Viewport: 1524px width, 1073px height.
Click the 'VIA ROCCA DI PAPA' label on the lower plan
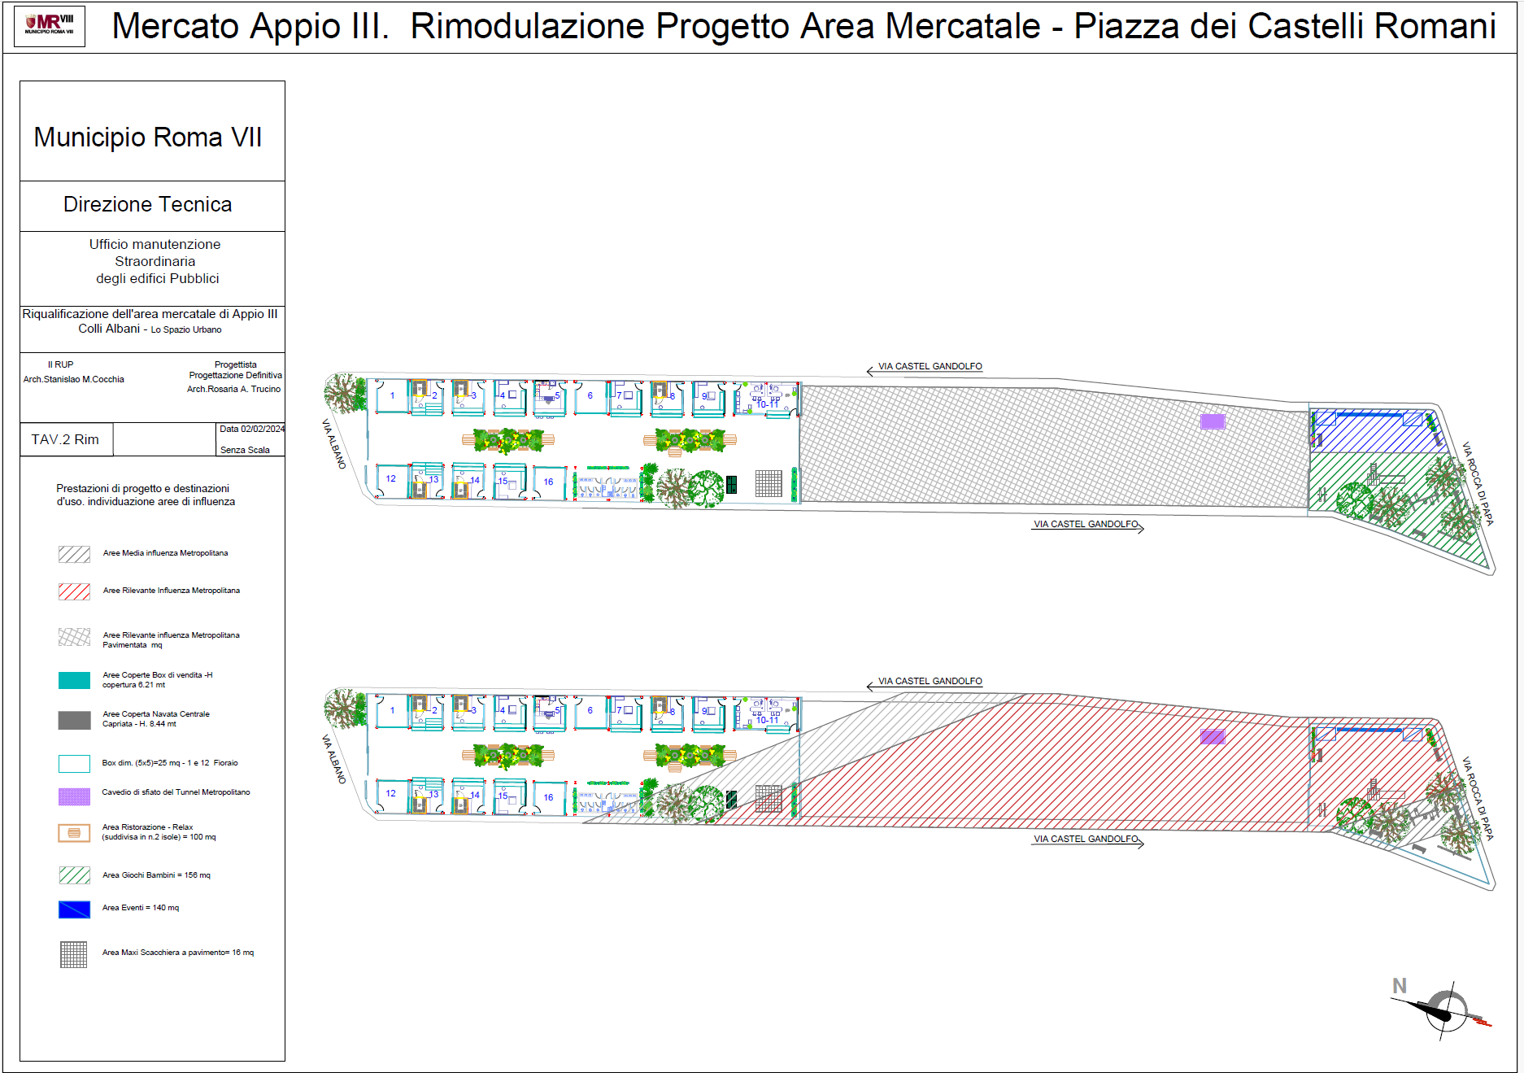1478,799
